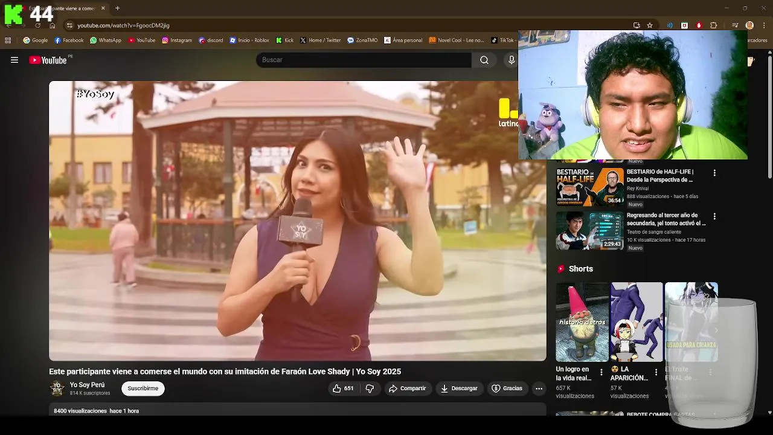Click the magnifier search button
Screen dimensions: 773x435
point(484,60)
